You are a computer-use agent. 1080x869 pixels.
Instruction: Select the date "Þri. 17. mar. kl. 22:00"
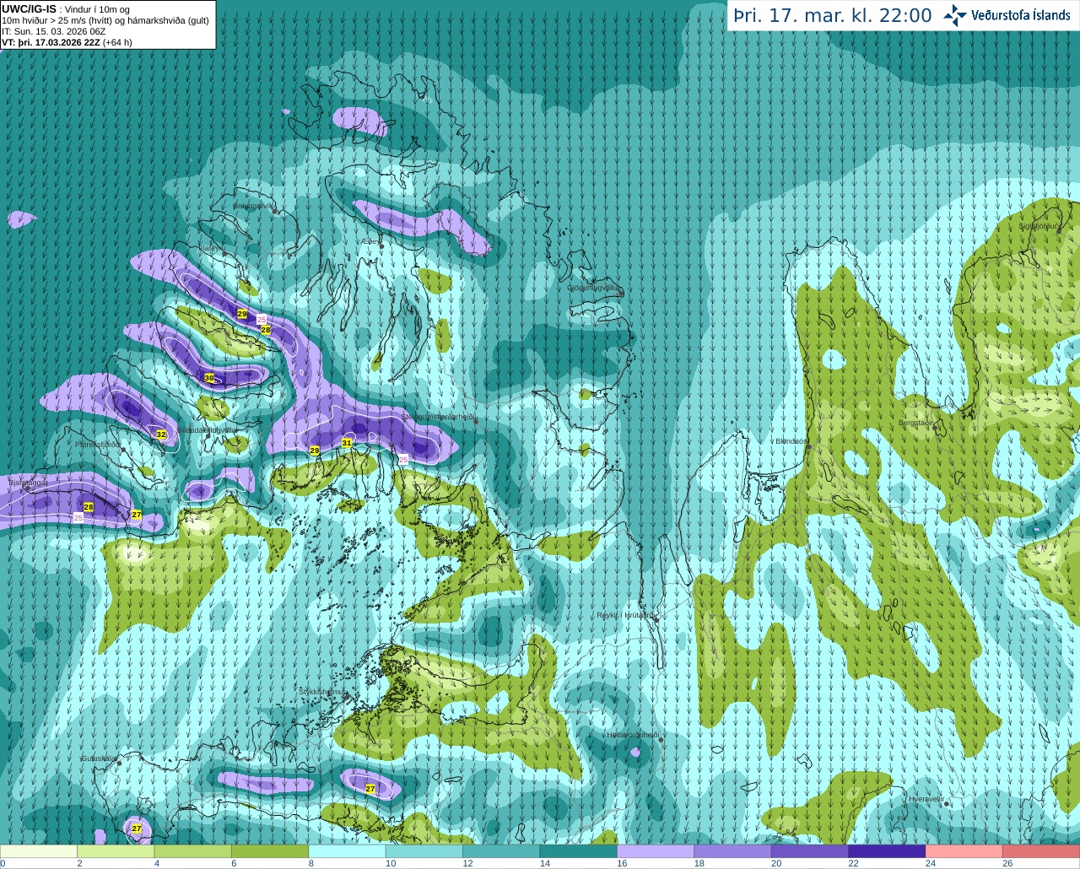tap(832, 16)
